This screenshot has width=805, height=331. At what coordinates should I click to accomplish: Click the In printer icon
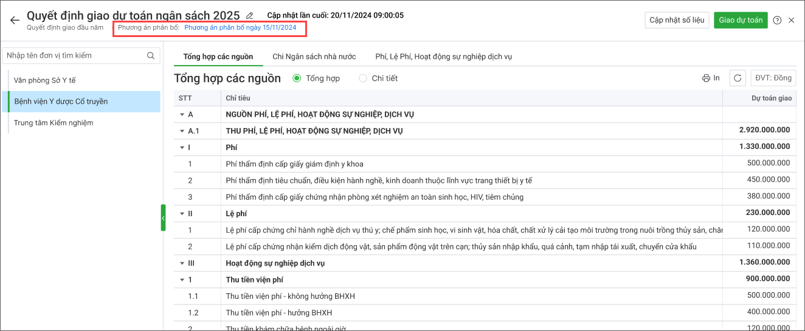tap(711, 78)
